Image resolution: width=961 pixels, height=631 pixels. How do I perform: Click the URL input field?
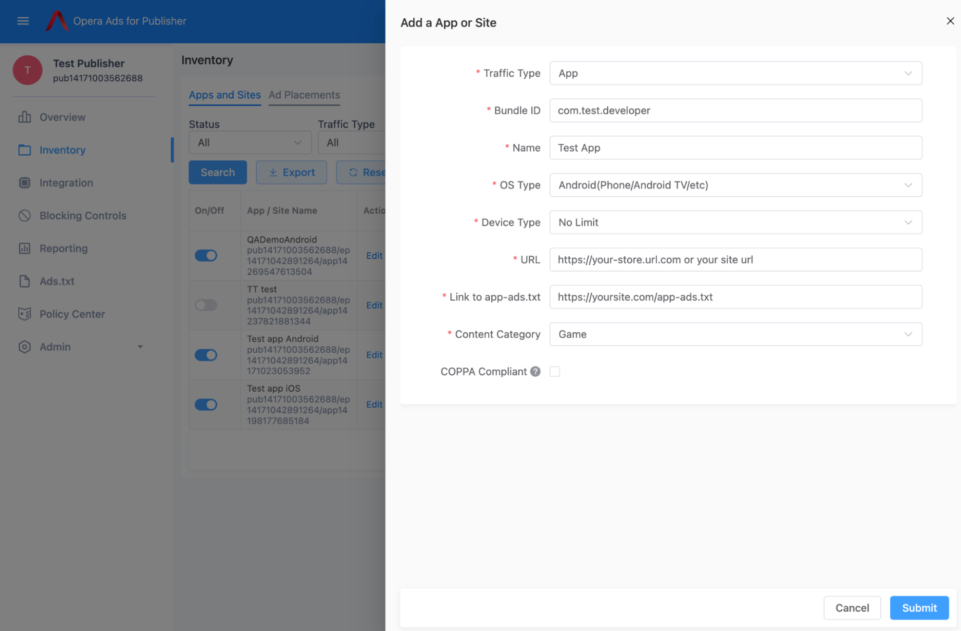[736, 260]
